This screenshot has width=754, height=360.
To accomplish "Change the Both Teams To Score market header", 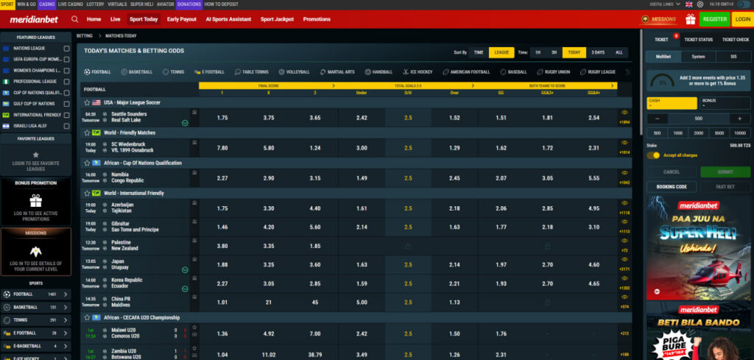I will pyautogui.click(x=548, y=85).
